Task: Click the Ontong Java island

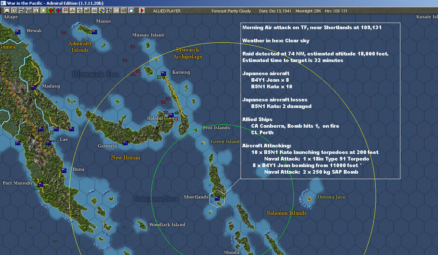Action: pos(310,199)
